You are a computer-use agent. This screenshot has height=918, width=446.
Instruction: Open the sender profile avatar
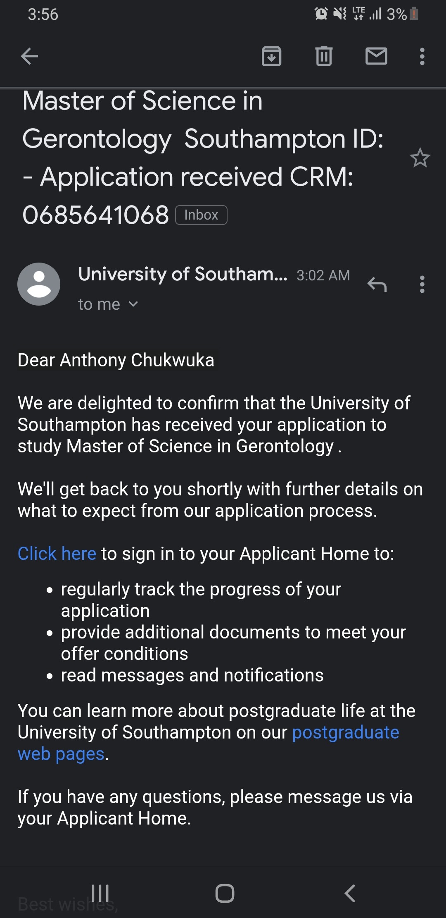[x=39, y=284]
